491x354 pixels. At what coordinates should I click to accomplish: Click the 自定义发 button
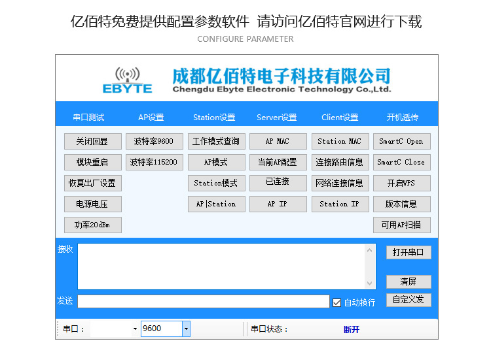pos(409,300)
